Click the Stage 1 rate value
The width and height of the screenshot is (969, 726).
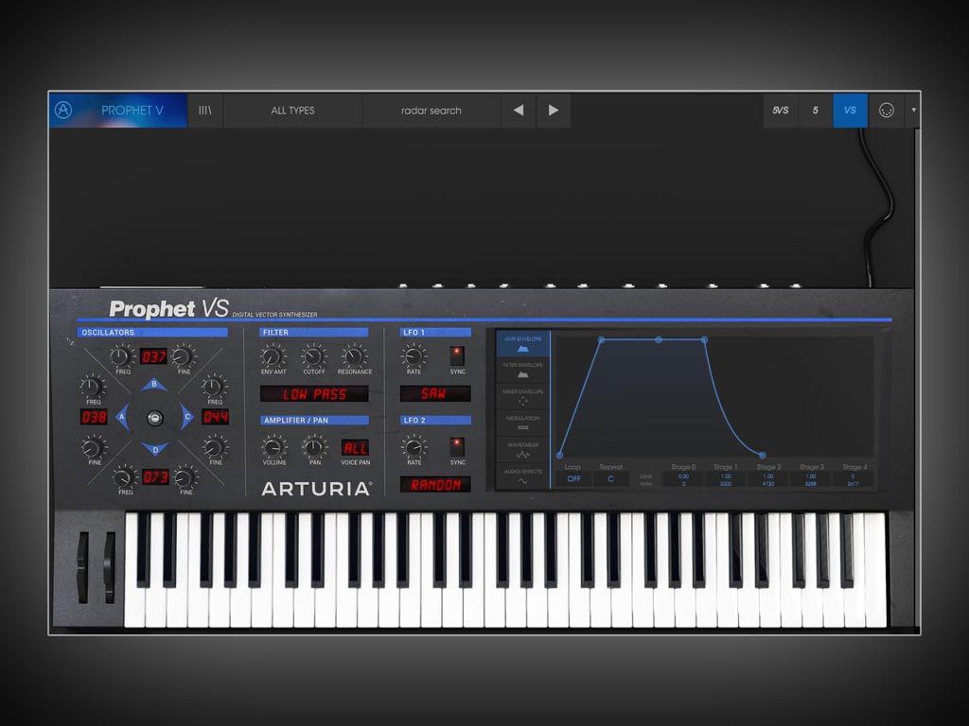tap(726, 483)
